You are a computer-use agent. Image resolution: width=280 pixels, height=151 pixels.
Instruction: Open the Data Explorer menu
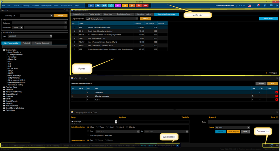(x=46, y=5)
